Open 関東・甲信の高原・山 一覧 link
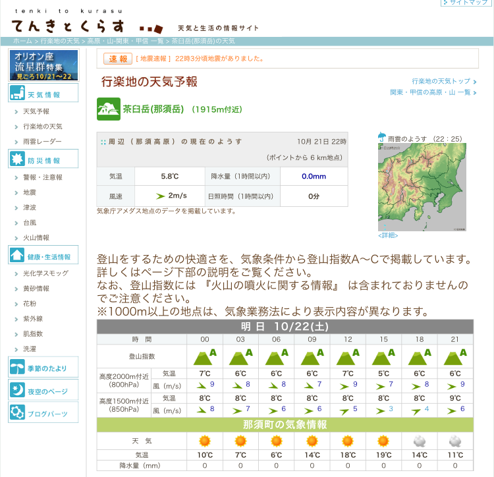Viewport: 494px width, 477px height. point(430,92)
